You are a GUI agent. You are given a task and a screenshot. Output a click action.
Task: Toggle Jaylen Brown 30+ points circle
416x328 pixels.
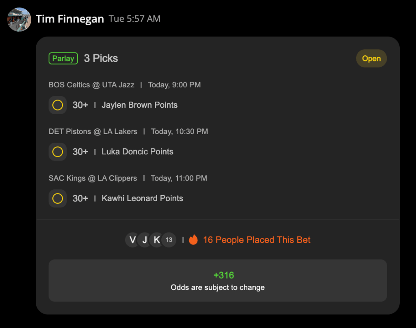[58, 105]
